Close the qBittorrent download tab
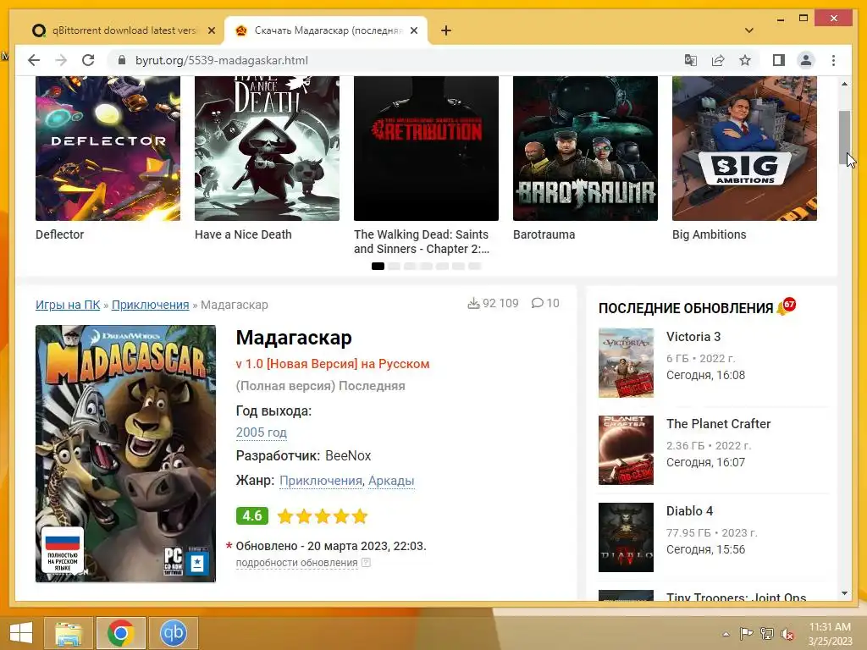This screenshot has height=650, width=867. [x=211, y=30]
